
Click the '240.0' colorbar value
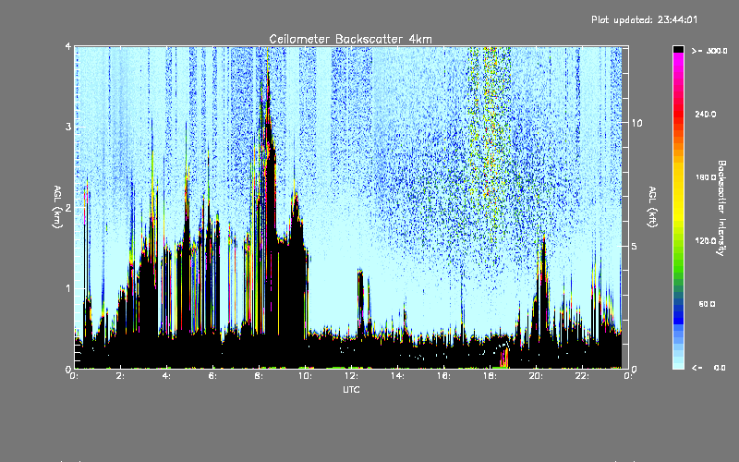pyautogui.click(x=706, y=115)
